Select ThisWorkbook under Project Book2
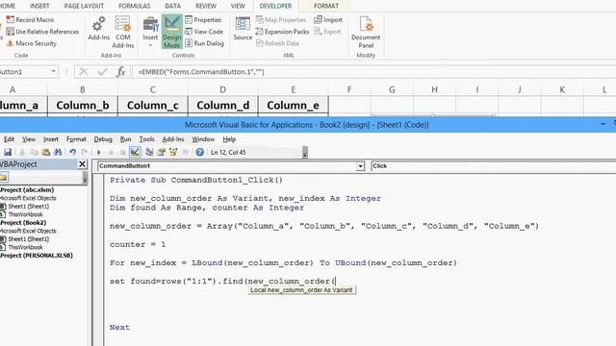 [26, 247]
